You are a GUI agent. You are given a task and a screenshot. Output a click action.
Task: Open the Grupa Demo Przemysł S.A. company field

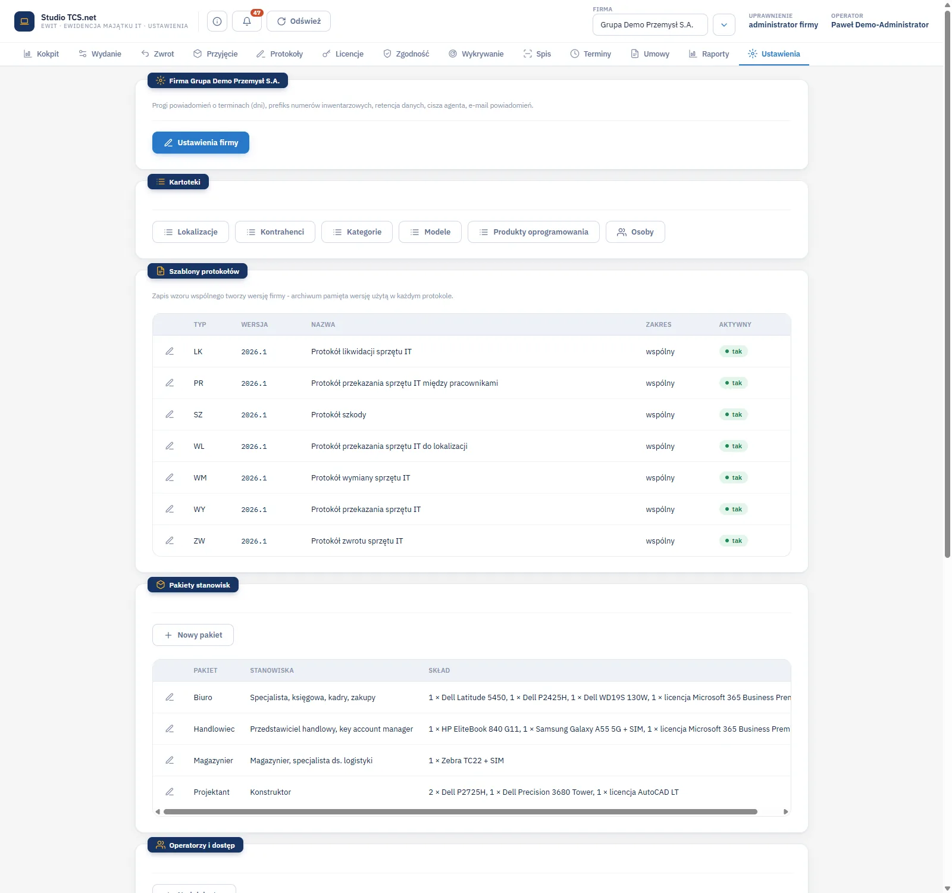(650, 25)
